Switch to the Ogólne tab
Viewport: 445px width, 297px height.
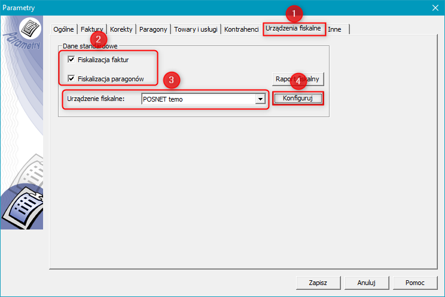tap(63, 29)
